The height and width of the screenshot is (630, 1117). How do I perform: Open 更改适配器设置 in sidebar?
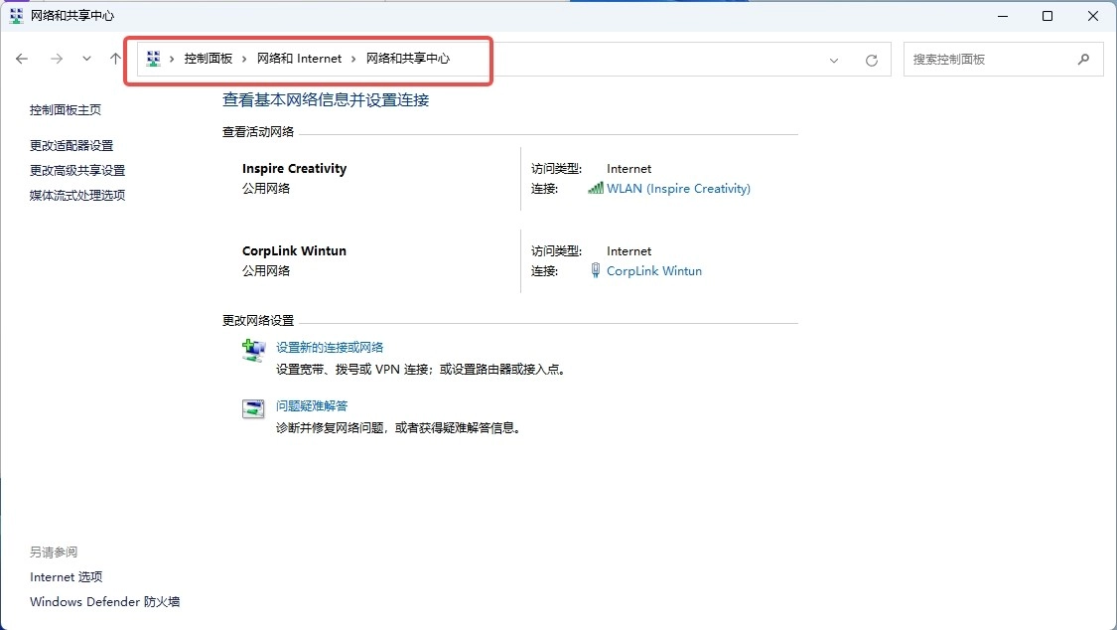tap(71, 145)
